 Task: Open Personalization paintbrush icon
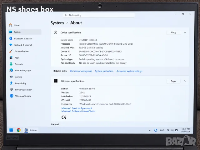coord(11,51)
